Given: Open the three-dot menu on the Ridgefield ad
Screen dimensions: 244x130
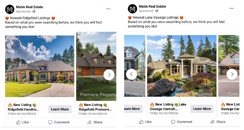Looking at the screenshot, I should click(108, 9).
